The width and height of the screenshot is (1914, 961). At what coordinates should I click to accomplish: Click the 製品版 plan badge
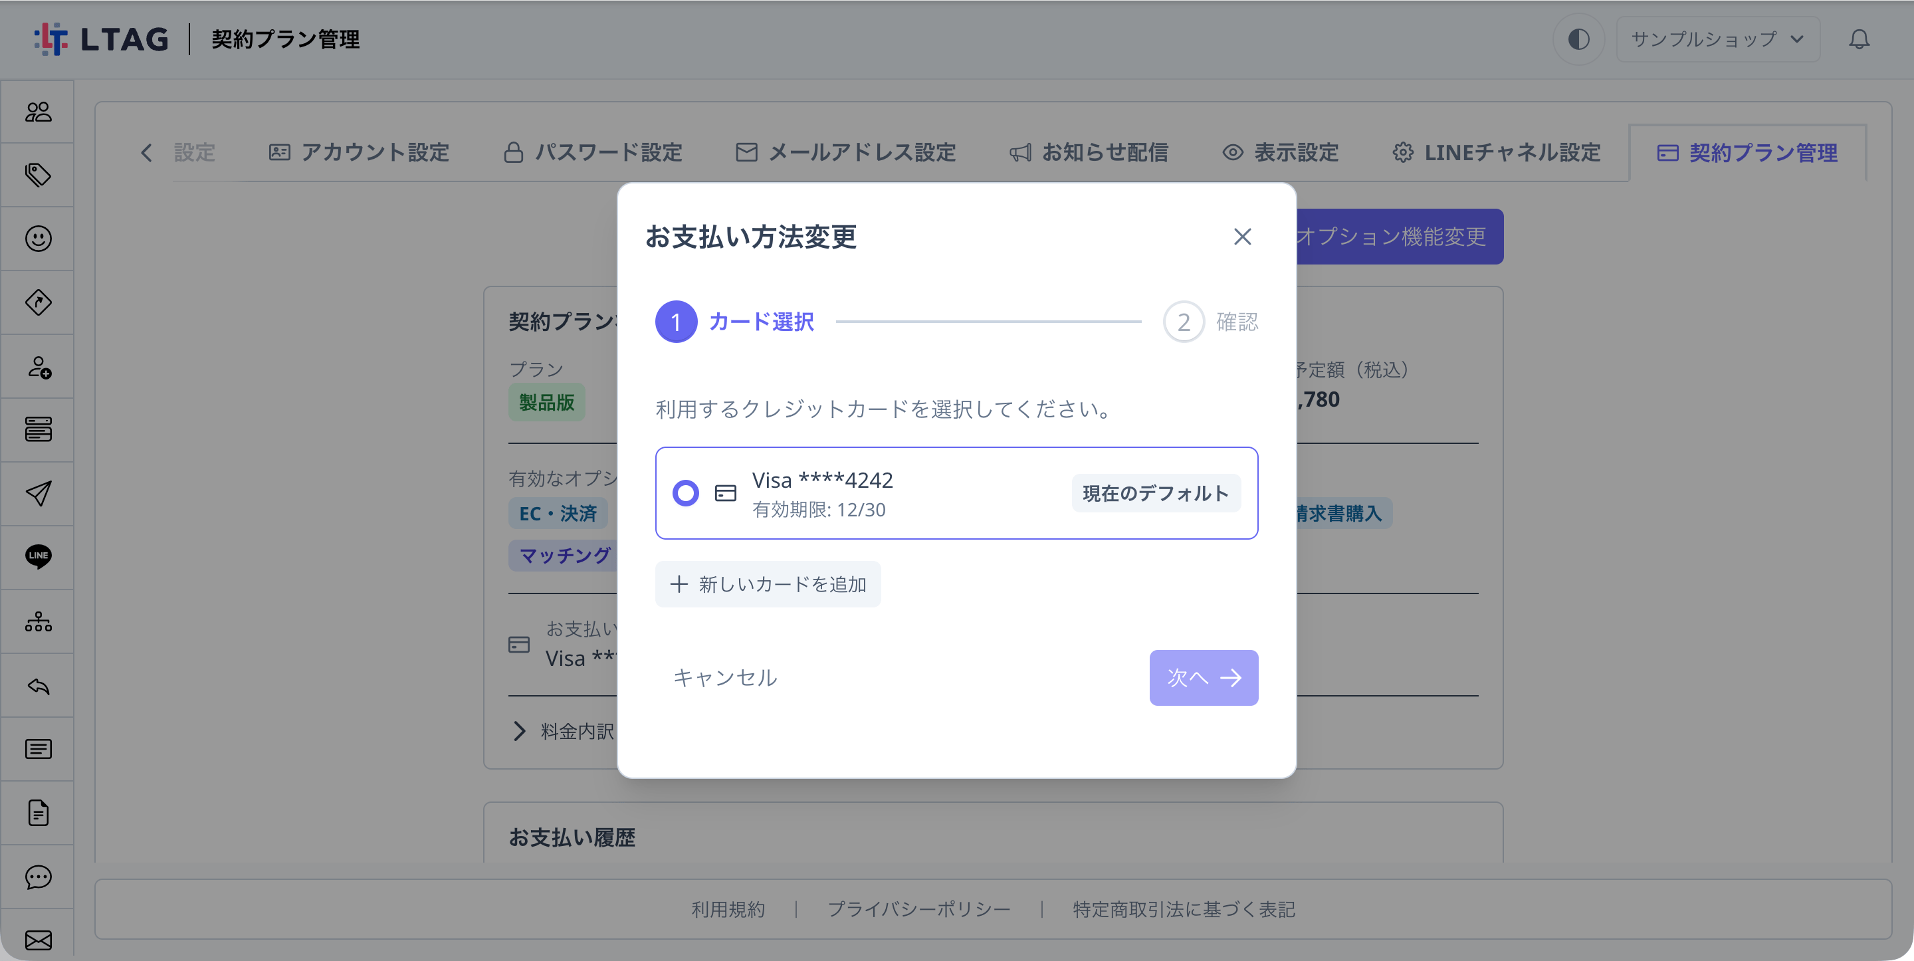click(x=546, y=402)
